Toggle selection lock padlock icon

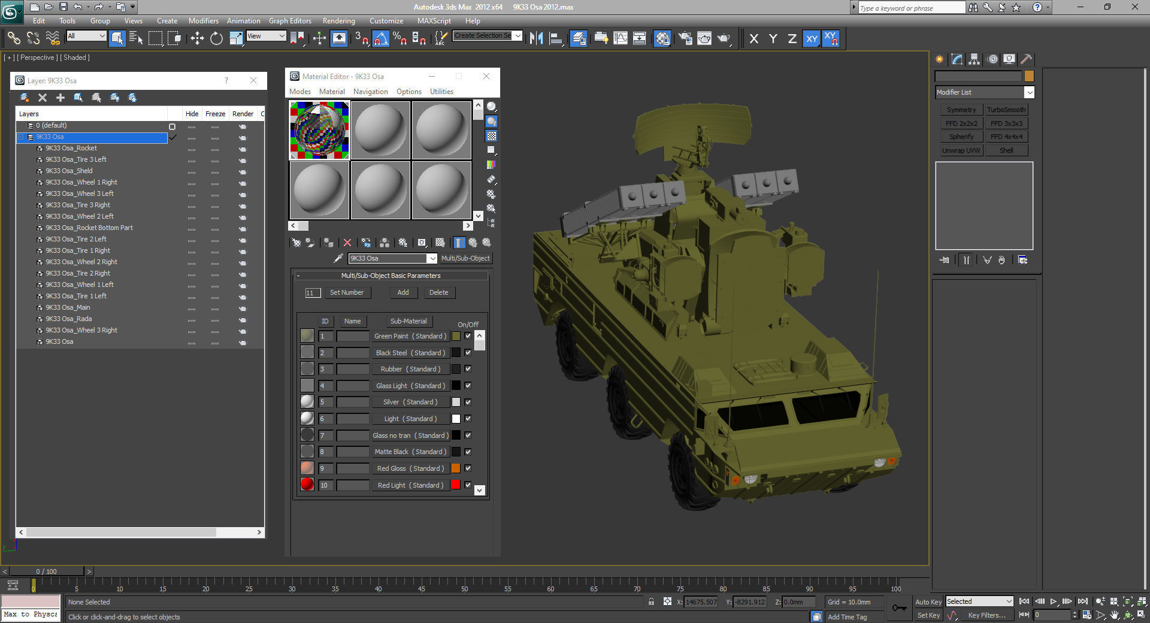651,601
